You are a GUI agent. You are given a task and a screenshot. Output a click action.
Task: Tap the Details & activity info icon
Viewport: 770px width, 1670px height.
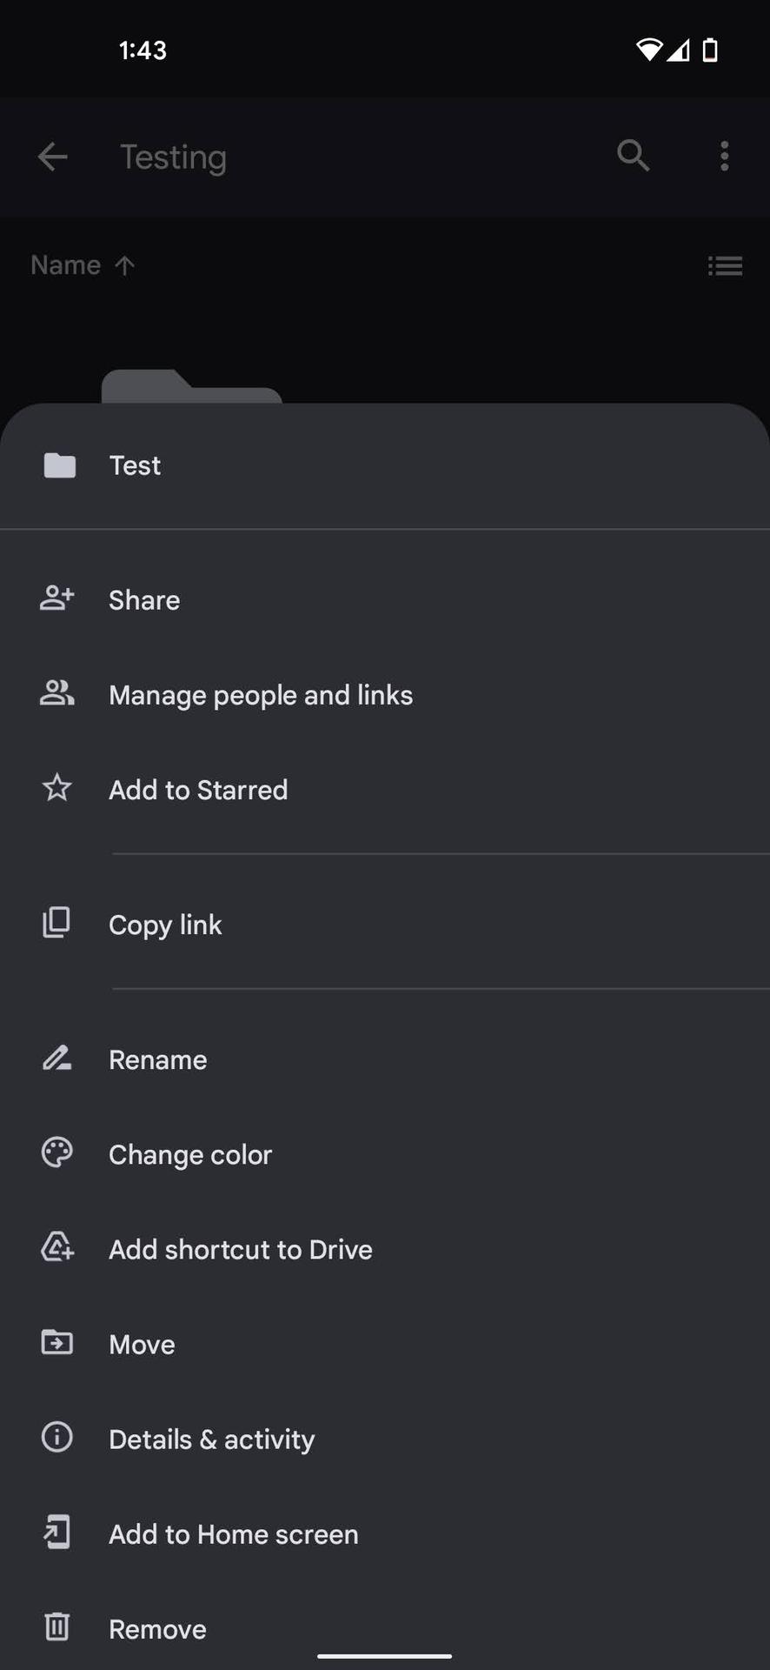57,1438
